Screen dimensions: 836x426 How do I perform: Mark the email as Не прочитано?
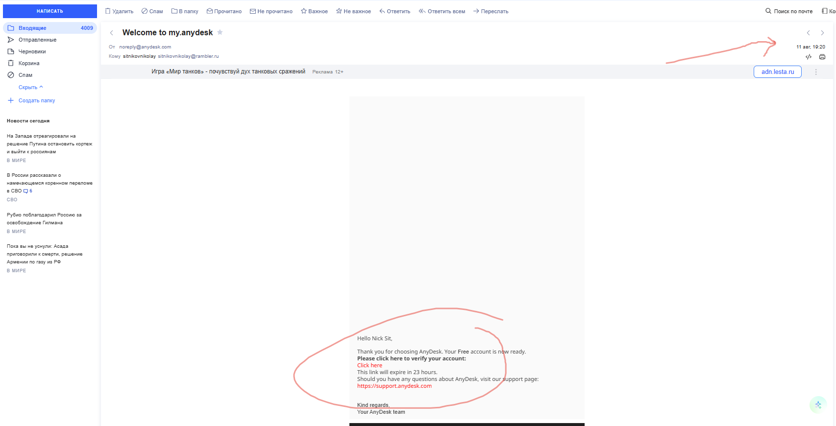(271, 11)
